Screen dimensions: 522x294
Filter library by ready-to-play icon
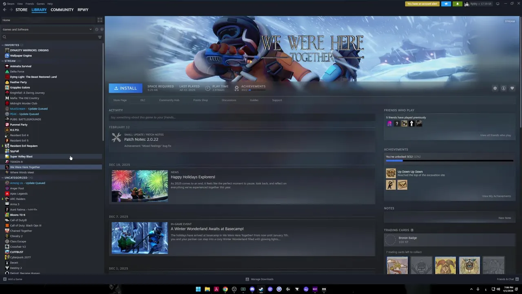[102, 29]
